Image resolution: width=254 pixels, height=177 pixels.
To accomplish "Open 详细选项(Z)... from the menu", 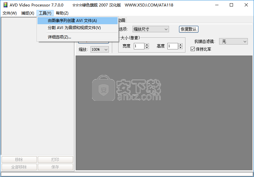I will [x=78, y=37].
